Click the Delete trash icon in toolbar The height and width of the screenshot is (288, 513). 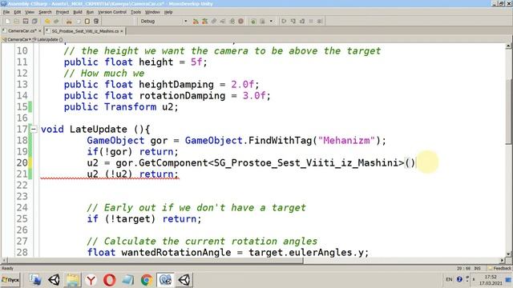pyautogui.click(x=96, y=22)
